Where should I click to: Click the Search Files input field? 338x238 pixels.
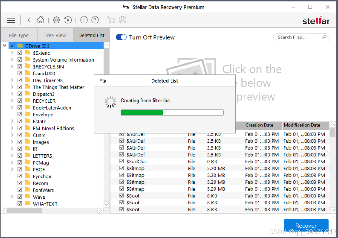pos(301,37)
